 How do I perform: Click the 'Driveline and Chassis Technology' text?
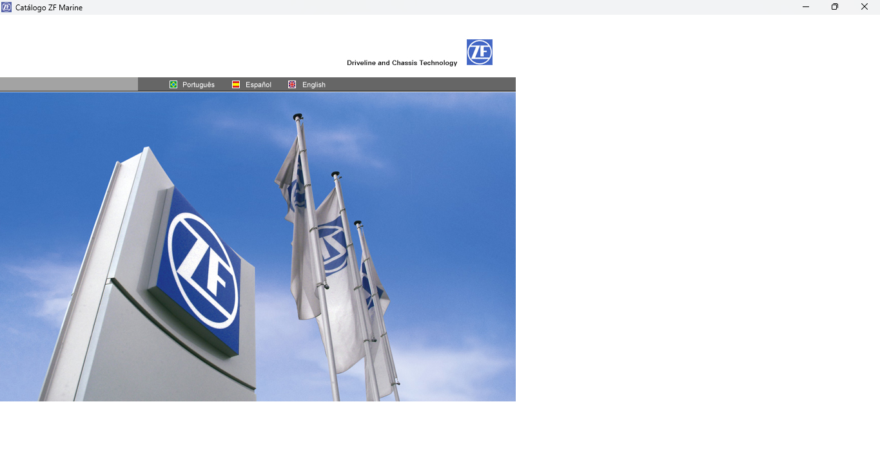[402, 63]
